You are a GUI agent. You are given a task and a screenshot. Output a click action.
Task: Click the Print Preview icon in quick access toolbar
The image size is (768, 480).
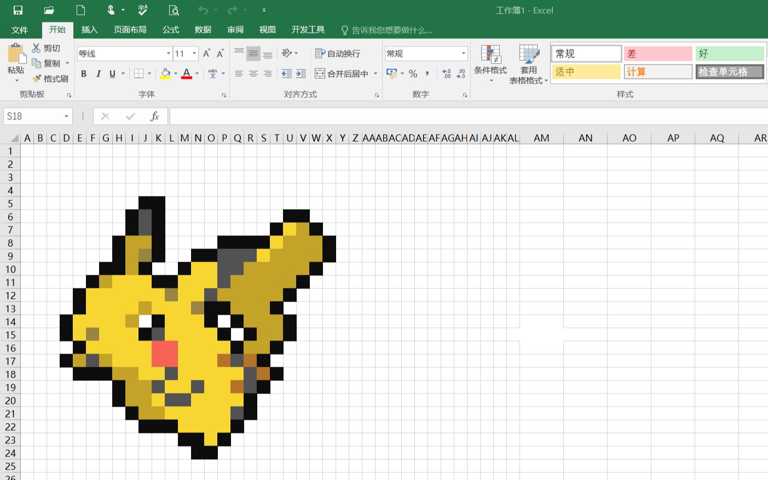tap(174, 10)
